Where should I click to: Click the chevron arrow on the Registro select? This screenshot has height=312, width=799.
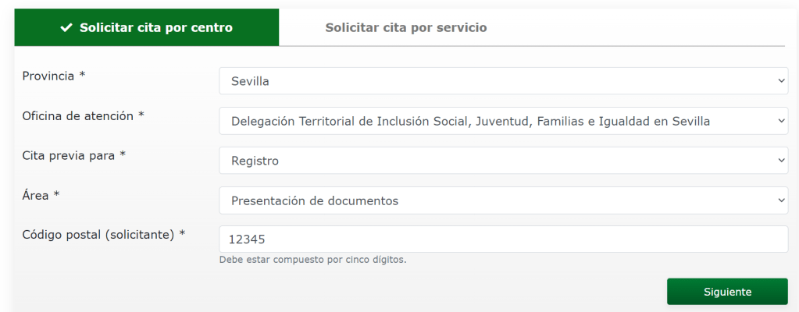781,161
